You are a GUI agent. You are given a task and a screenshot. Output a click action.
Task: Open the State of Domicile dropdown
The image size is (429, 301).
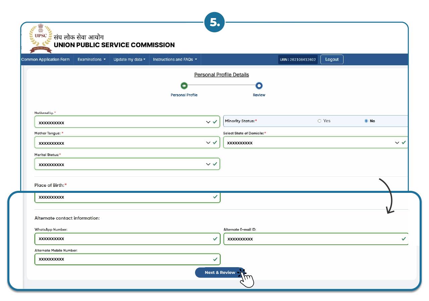(396, 142)
